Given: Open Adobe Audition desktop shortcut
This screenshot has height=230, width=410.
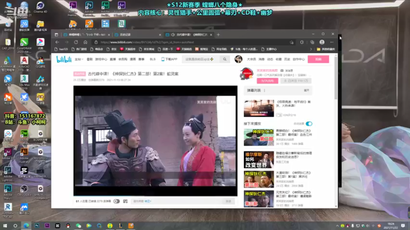Looking at the screenshot, I should coord(105,8).
